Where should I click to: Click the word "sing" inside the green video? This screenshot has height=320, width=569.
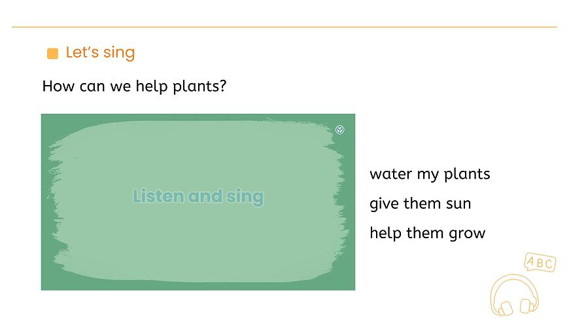[245, 196]
